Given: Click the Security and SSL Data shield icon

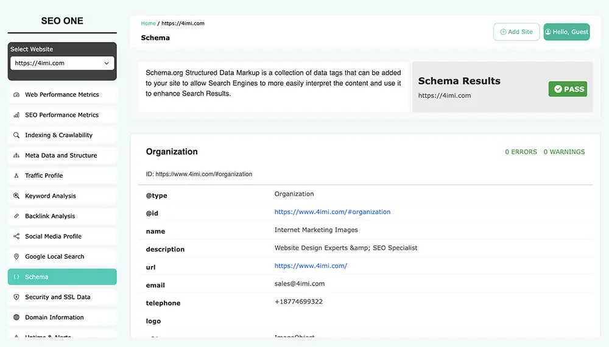Looking at the screenshot, I should (16, 297).
